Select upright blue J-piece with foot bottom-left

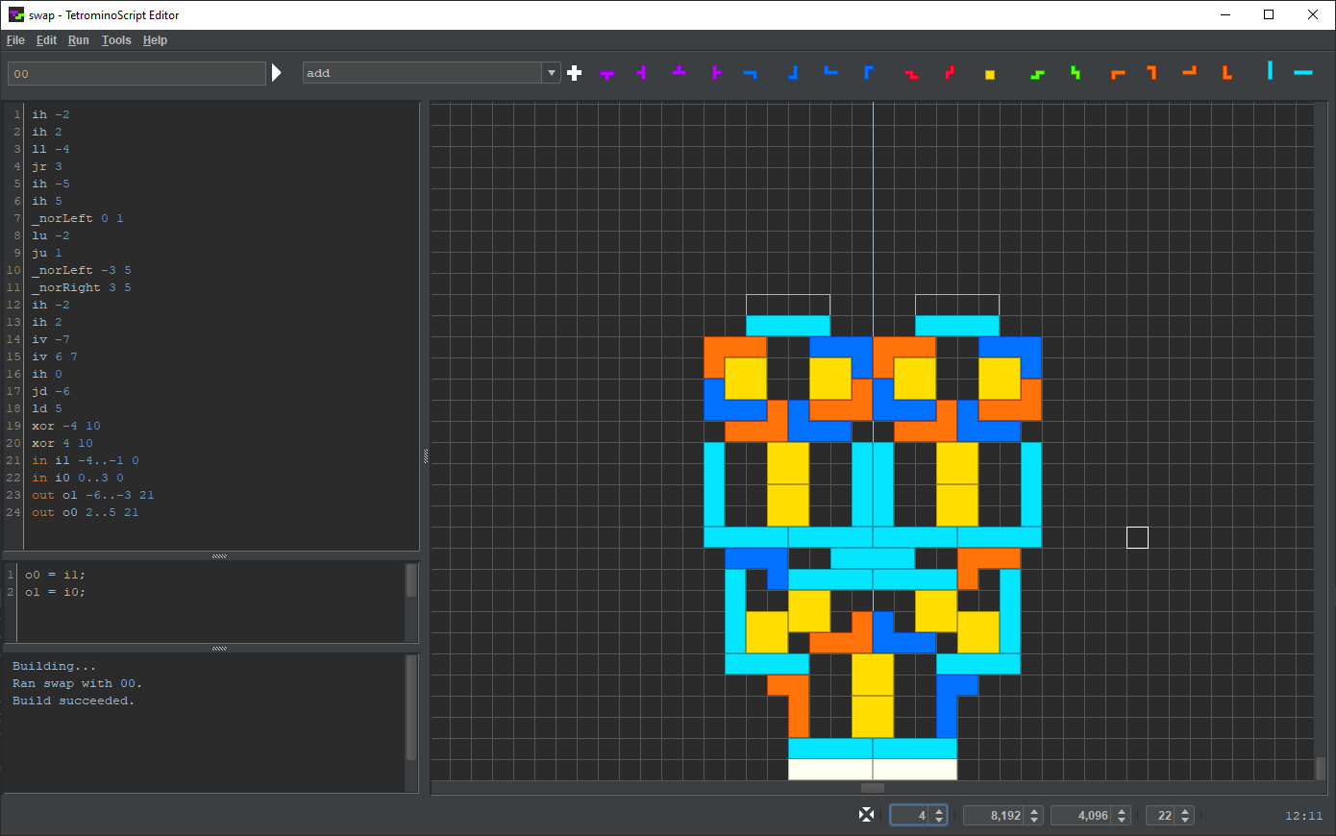[793, 73]
